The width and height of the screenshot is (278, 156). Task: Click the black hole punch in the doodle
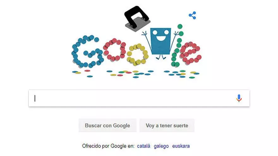pos(138,19)
